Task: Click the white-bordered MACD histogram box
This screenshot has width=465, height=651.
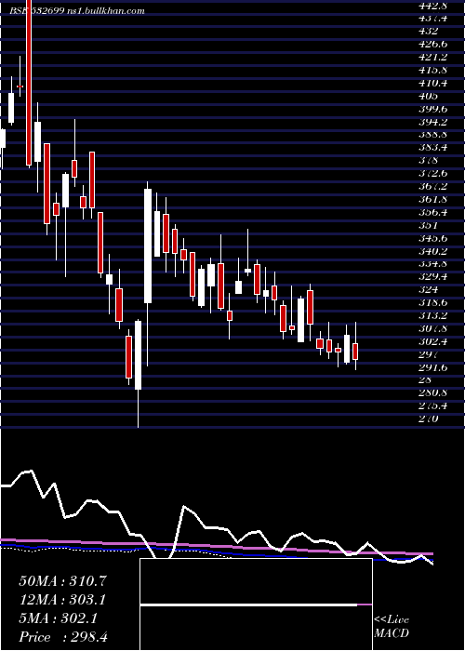Action: (x=256, y=604)
